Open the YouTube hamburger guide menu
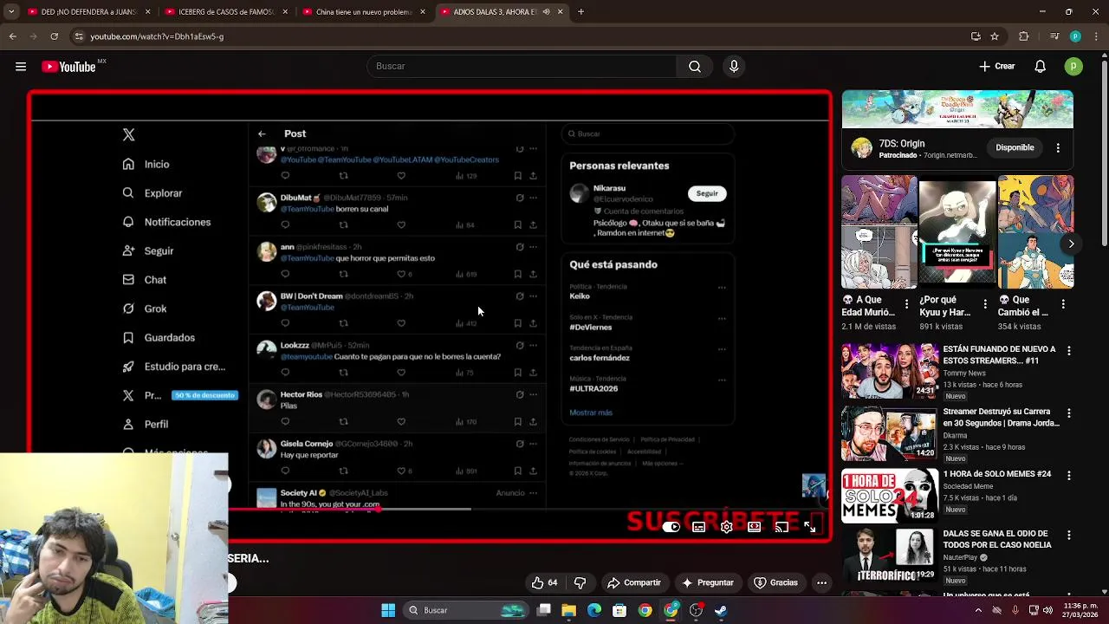The image size is (1109, 624). point(21,67)
